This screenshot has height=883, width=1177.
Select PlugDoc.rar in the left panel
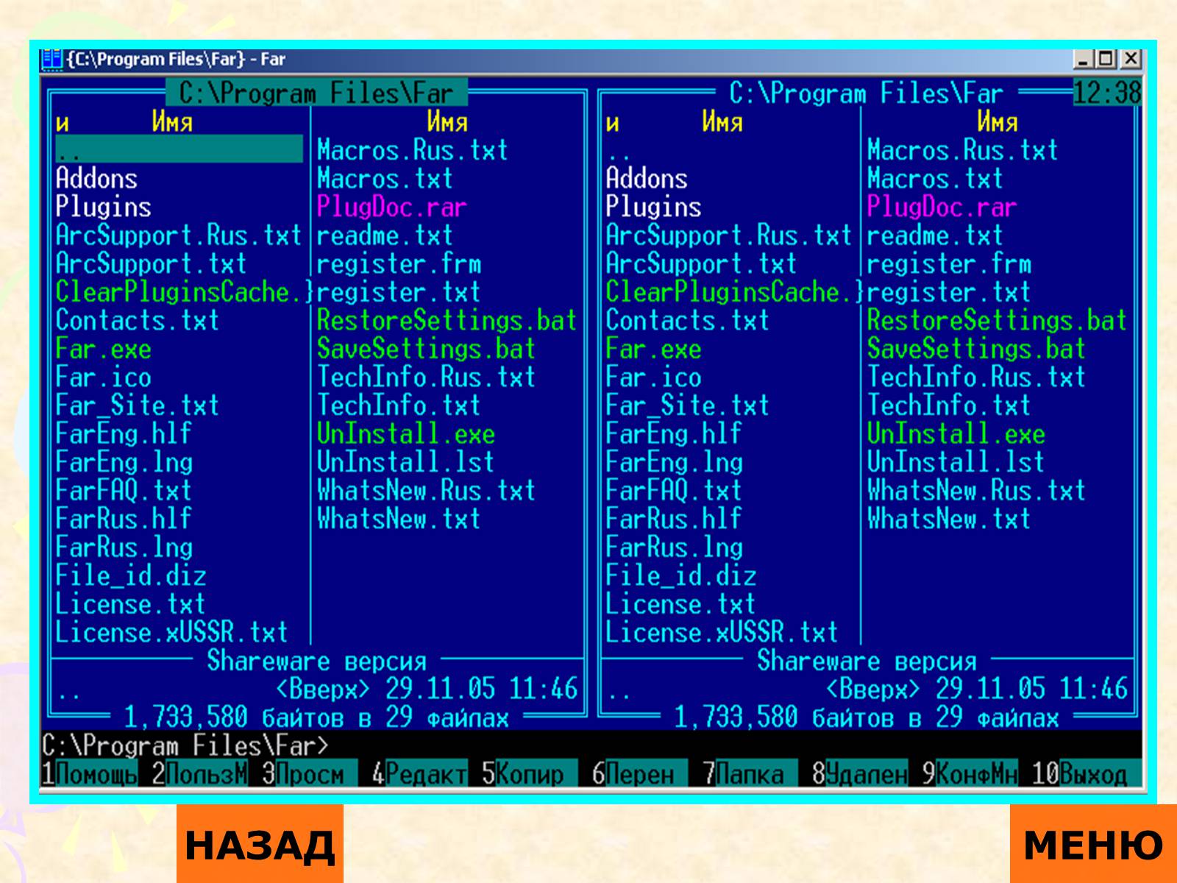pos(391,207)
